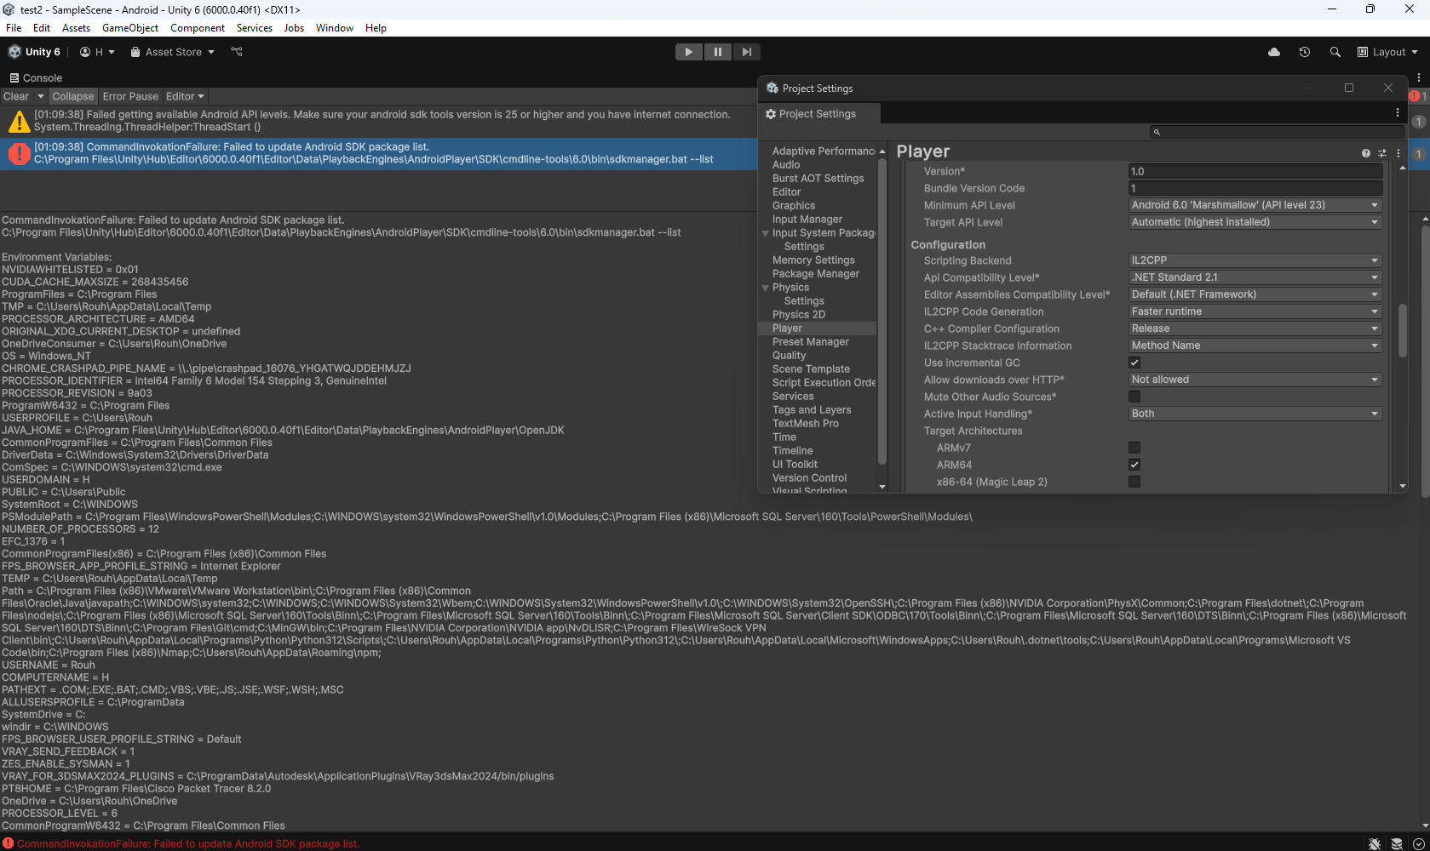
Task: Open the File menu
Action: (x=14, y=28)
